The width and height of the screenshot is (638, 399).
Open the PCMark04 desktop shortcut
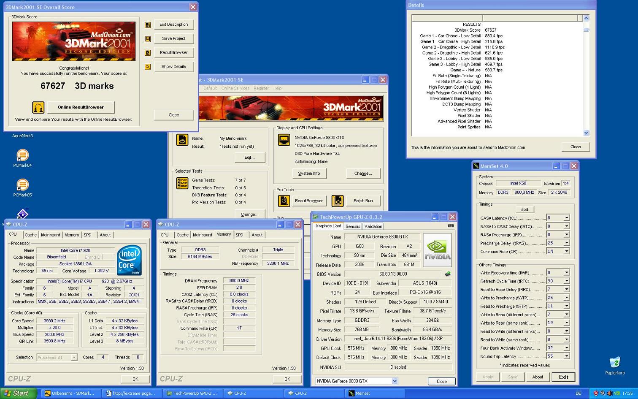[22, 158]
